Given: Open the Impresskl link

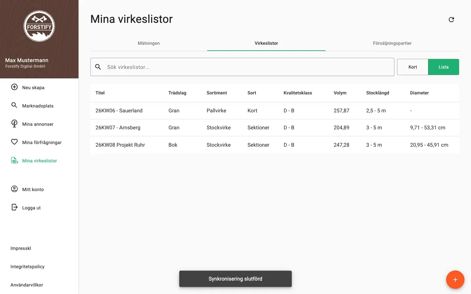Looking at the screenshot, I should [21, 248].
